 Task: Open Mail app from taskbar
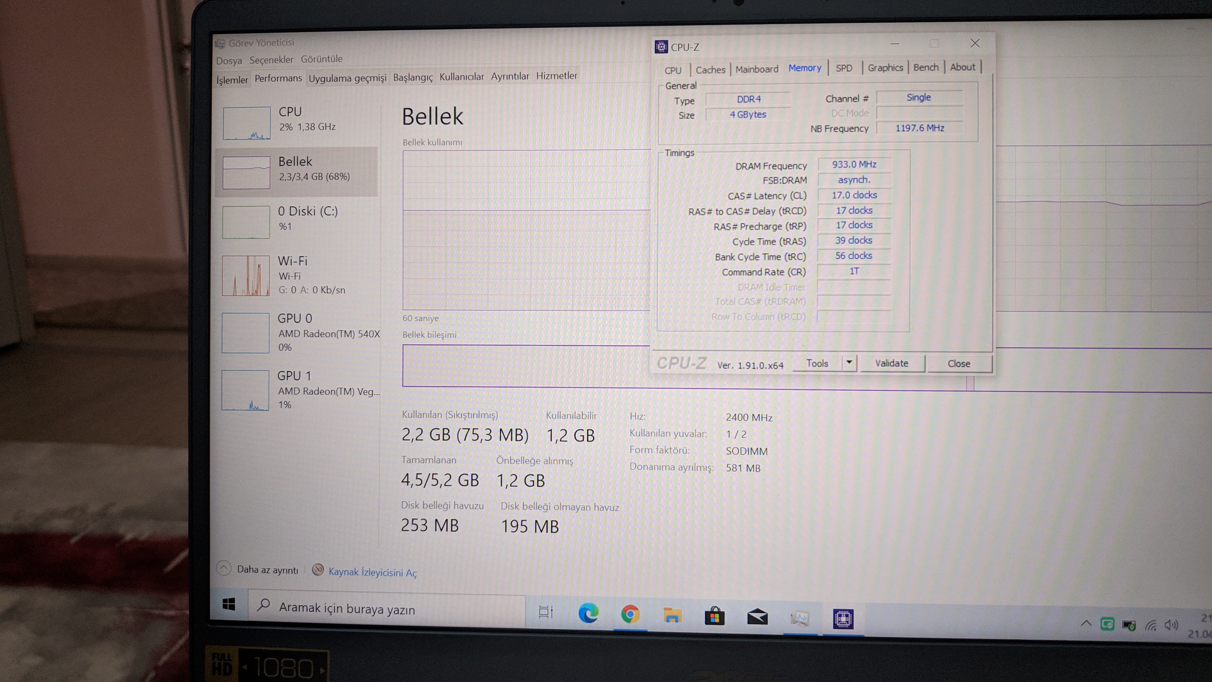pyautogui.click(x=757, y=616)
